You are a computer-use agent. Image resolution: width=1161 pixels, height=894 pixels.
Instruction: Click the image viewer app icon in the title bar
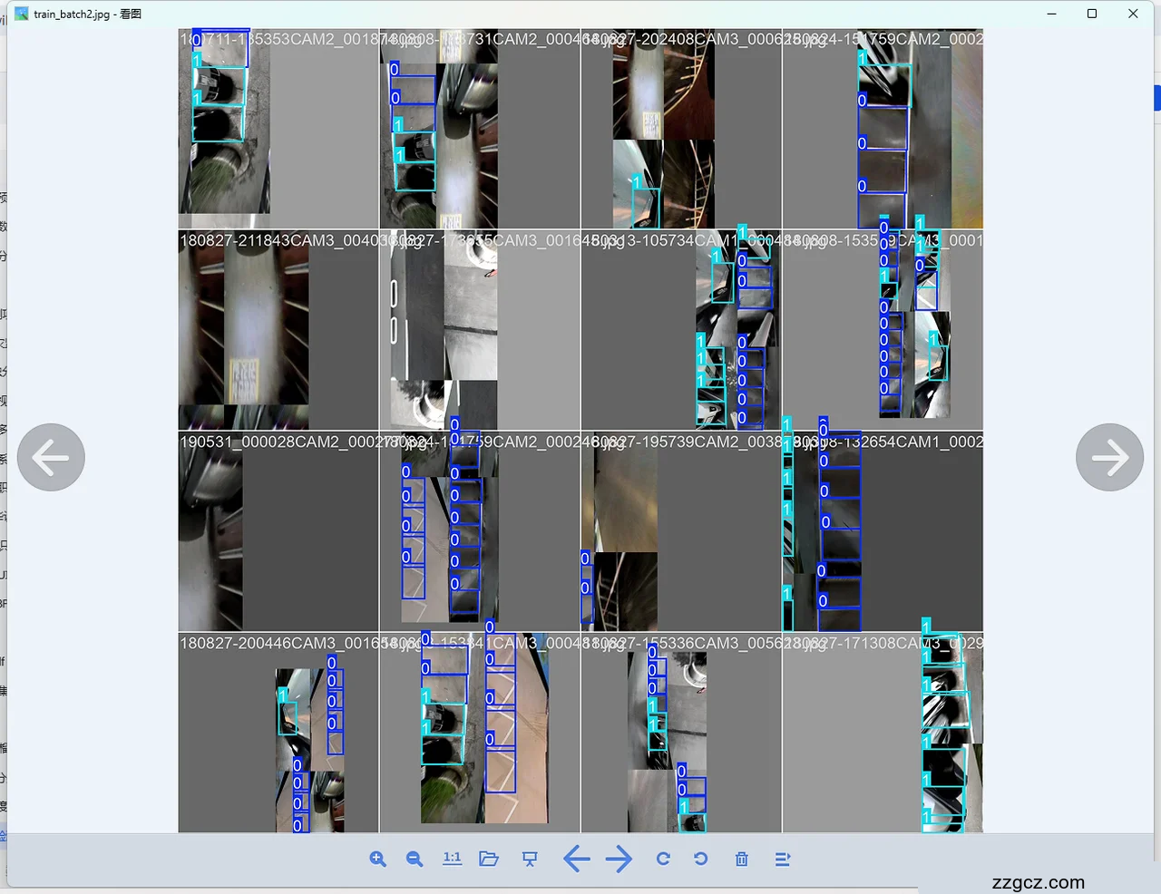point(22,14)
